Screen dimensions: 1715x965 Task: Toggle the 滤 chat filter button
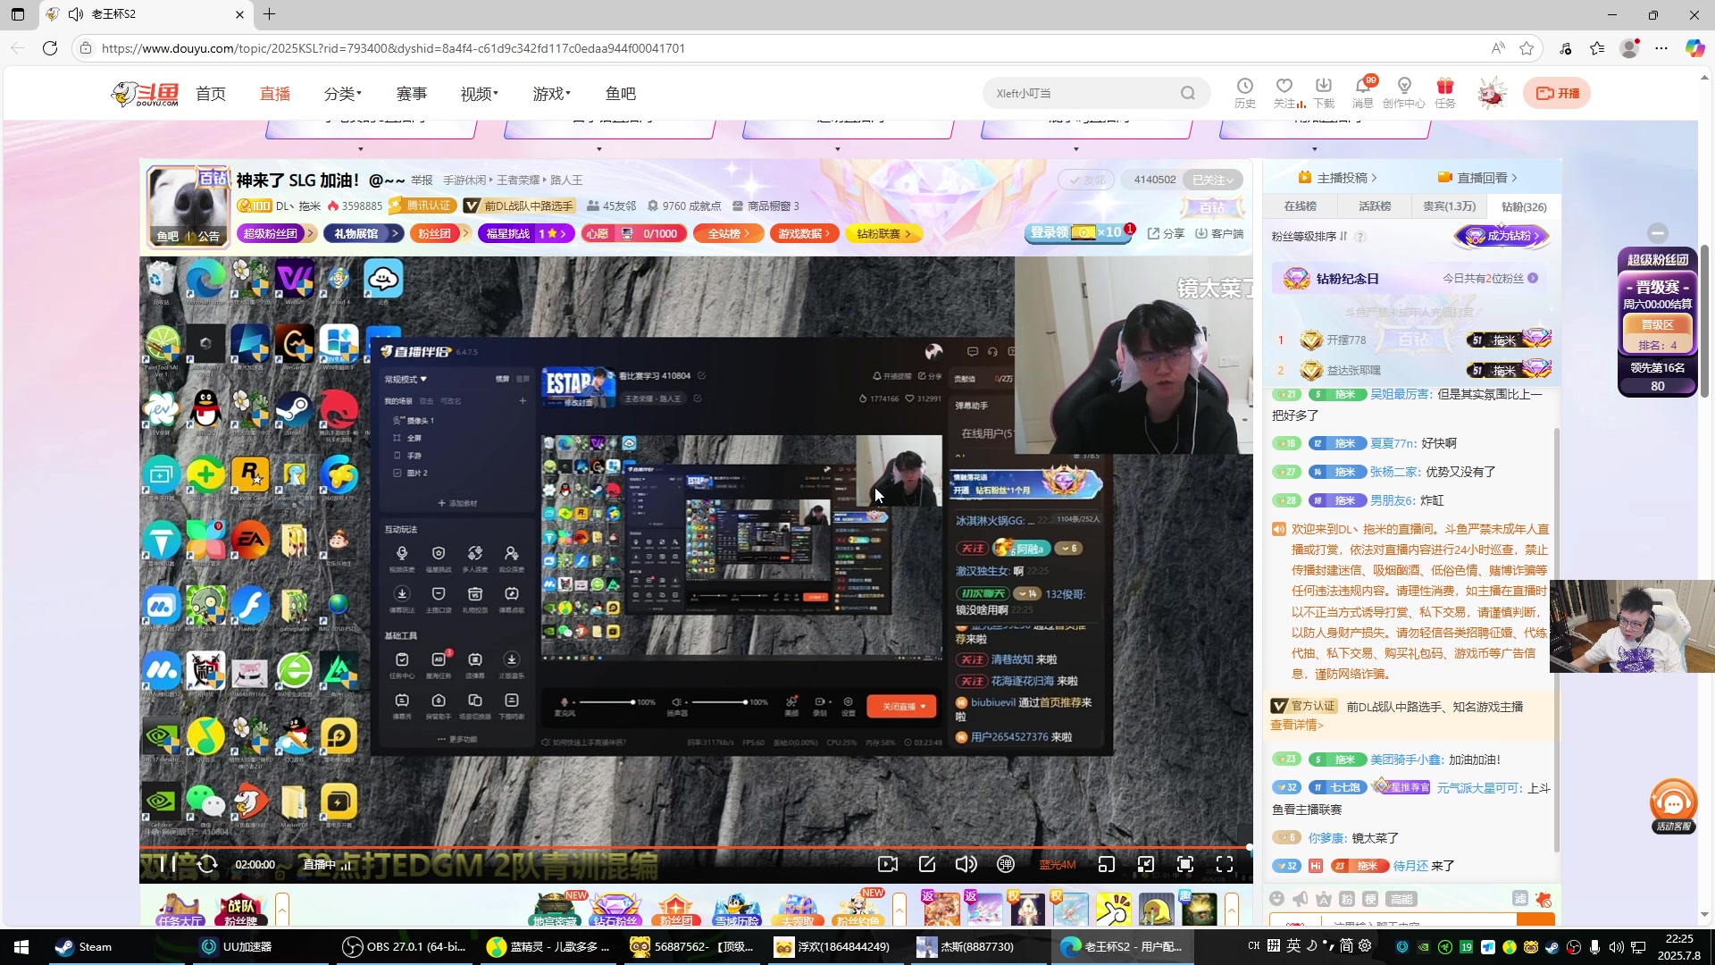coord(1520,898)
